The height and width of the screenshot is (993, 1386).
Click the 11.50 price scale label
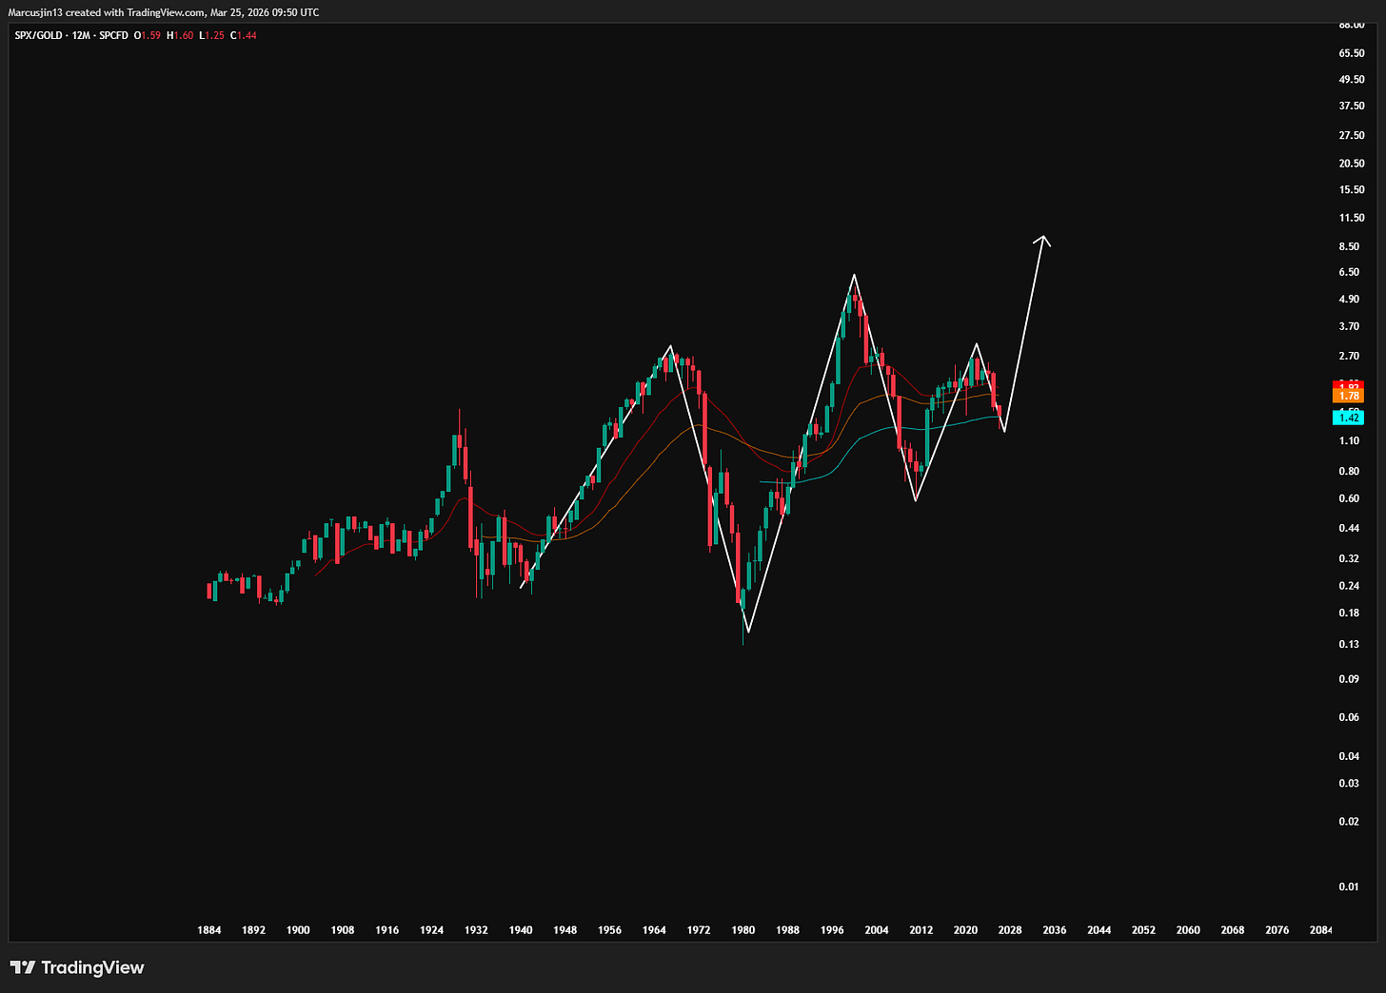[1352, 219]
